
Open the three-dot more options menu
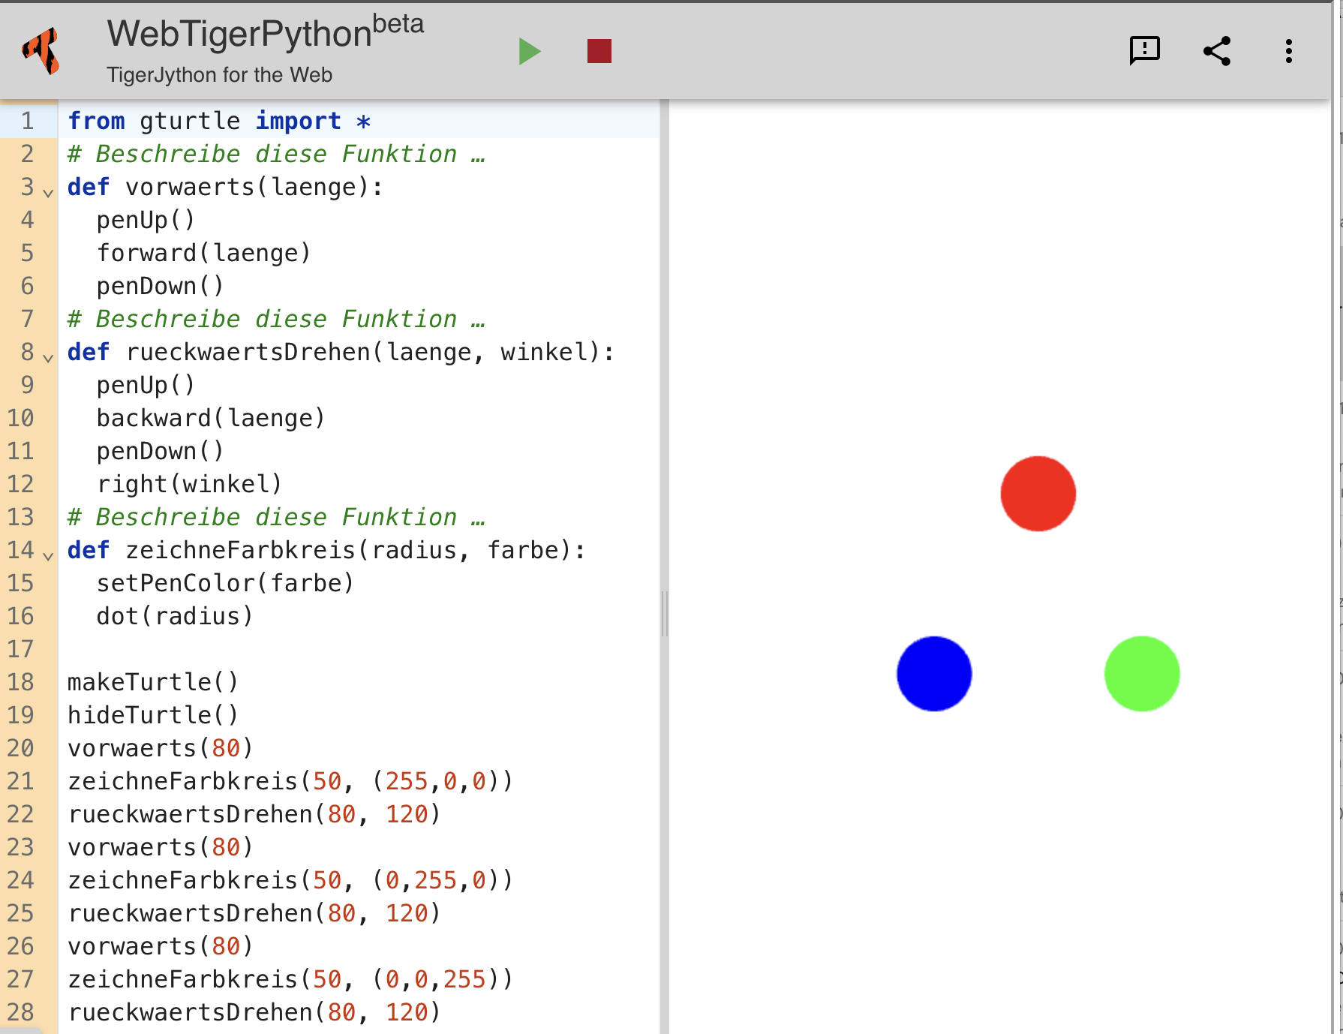point(1288,51)
